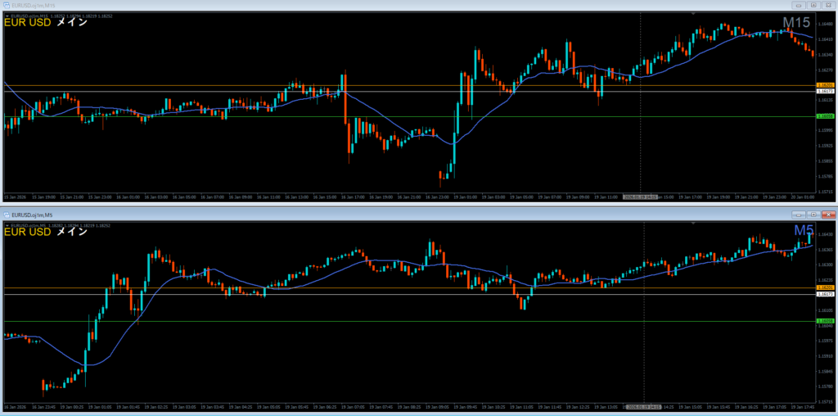Select the green 1.16058 price label in M5 chart
838x416 pixels.
coord(823,321)
